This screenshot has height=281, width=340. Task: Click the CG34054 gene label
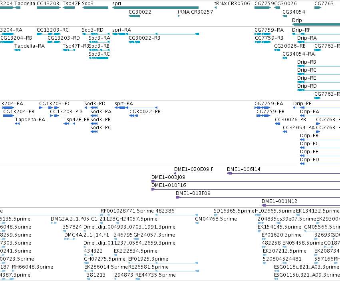tap(294, 12)
